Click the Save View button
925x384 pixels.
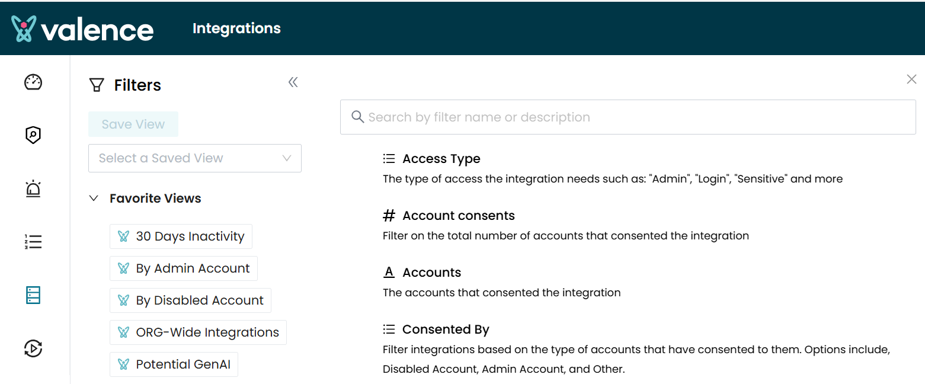[133, 124]
